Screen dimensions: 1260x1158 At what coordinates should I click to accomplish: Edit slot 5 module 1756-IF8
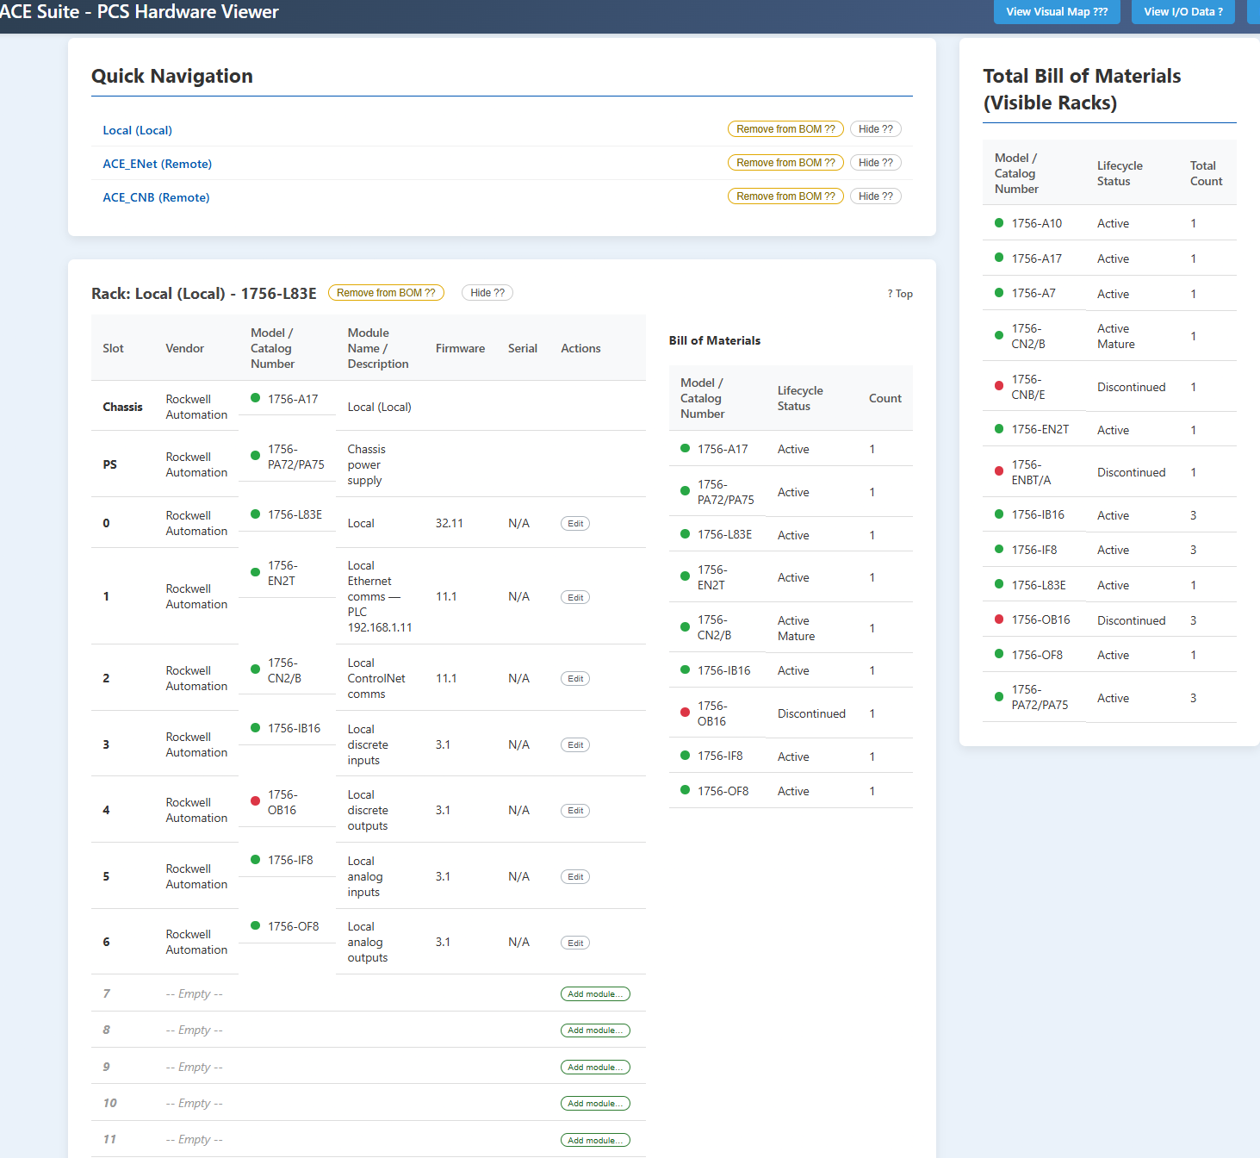tap(575, 877)
